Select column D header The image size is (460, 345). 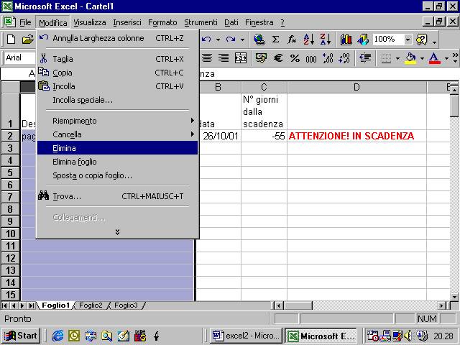tap(356, 87)
